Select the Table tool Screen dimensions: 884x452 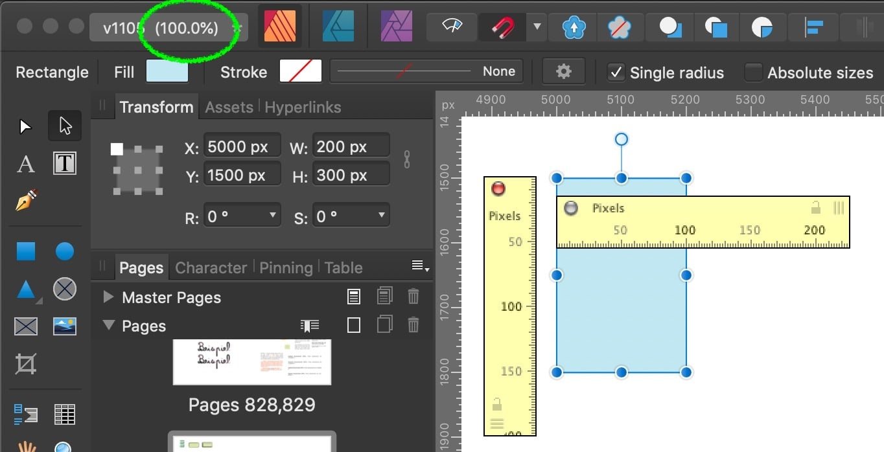(x=64, y=414)
